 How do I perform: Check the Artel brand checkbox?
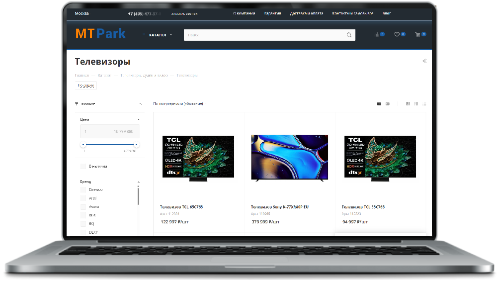coord(83,198)
